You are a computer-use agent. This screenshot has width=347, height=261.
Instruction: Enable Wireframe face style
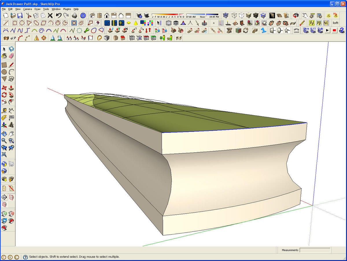(x=234, y=16)
